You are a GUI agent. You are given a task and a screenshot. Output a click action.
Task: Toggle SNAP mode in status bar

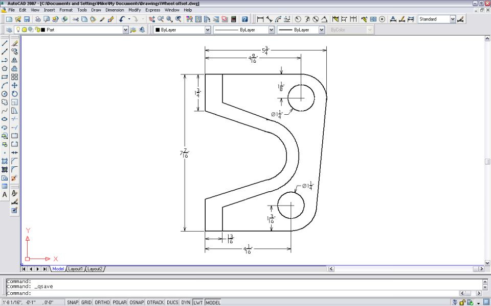[73, 302]
